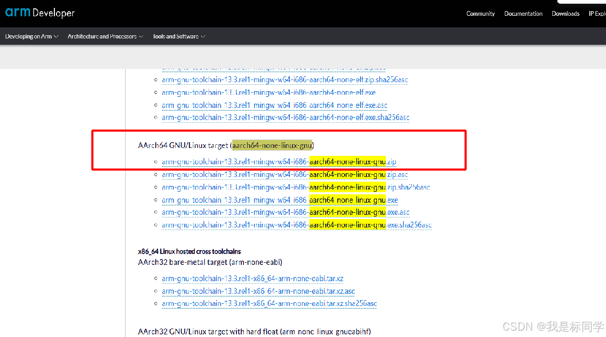Download x86_64 arm-none-eabi.tar.xz.sha256asc checksum
The width and height of the screenshot is (606, 337).
(269, 304)
